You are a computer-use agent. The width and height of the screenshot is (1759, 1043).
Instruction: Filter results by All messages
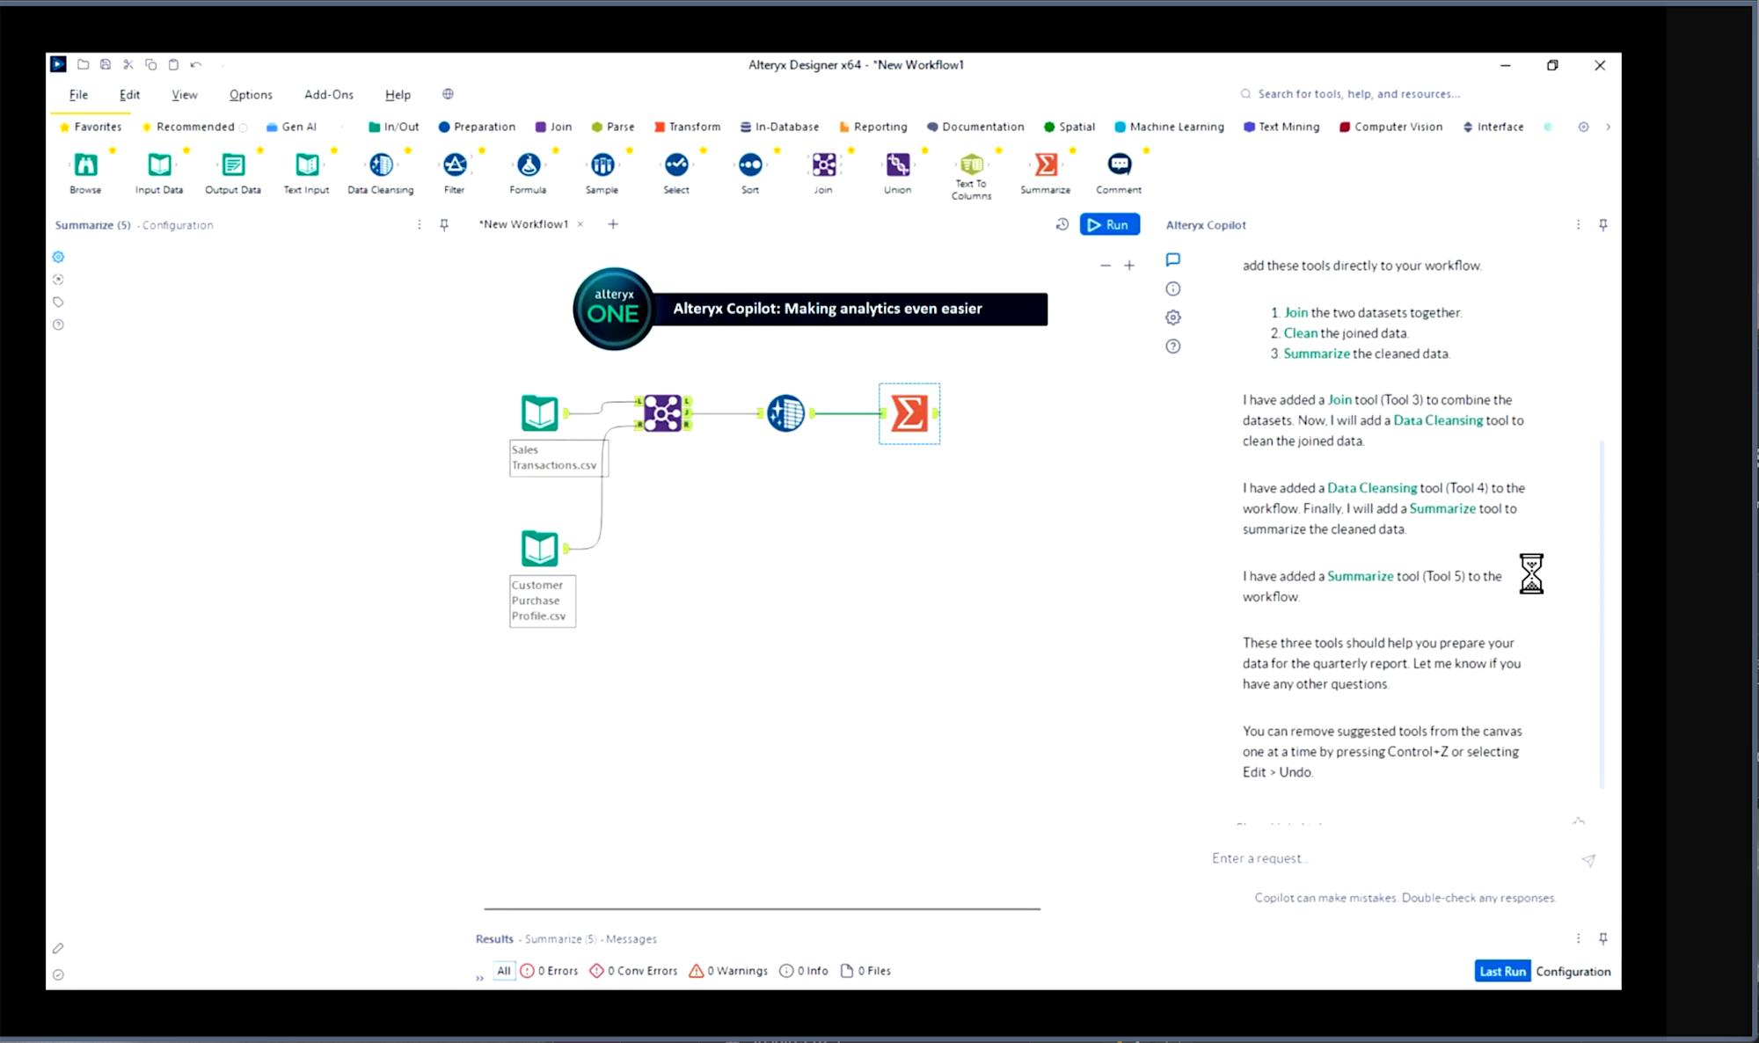[504, 970]
